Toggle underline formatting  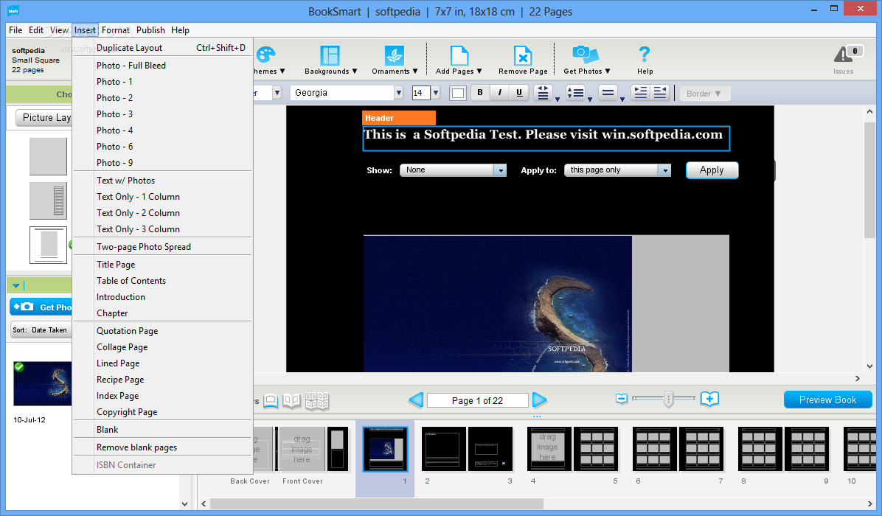pyautogui.click(x=519, y=93)
